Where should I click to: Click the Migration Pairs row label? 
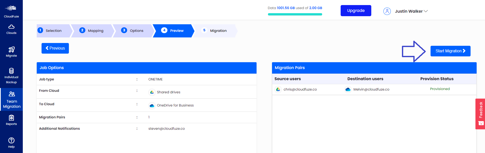pyautogui.click(x=52, y=117)
